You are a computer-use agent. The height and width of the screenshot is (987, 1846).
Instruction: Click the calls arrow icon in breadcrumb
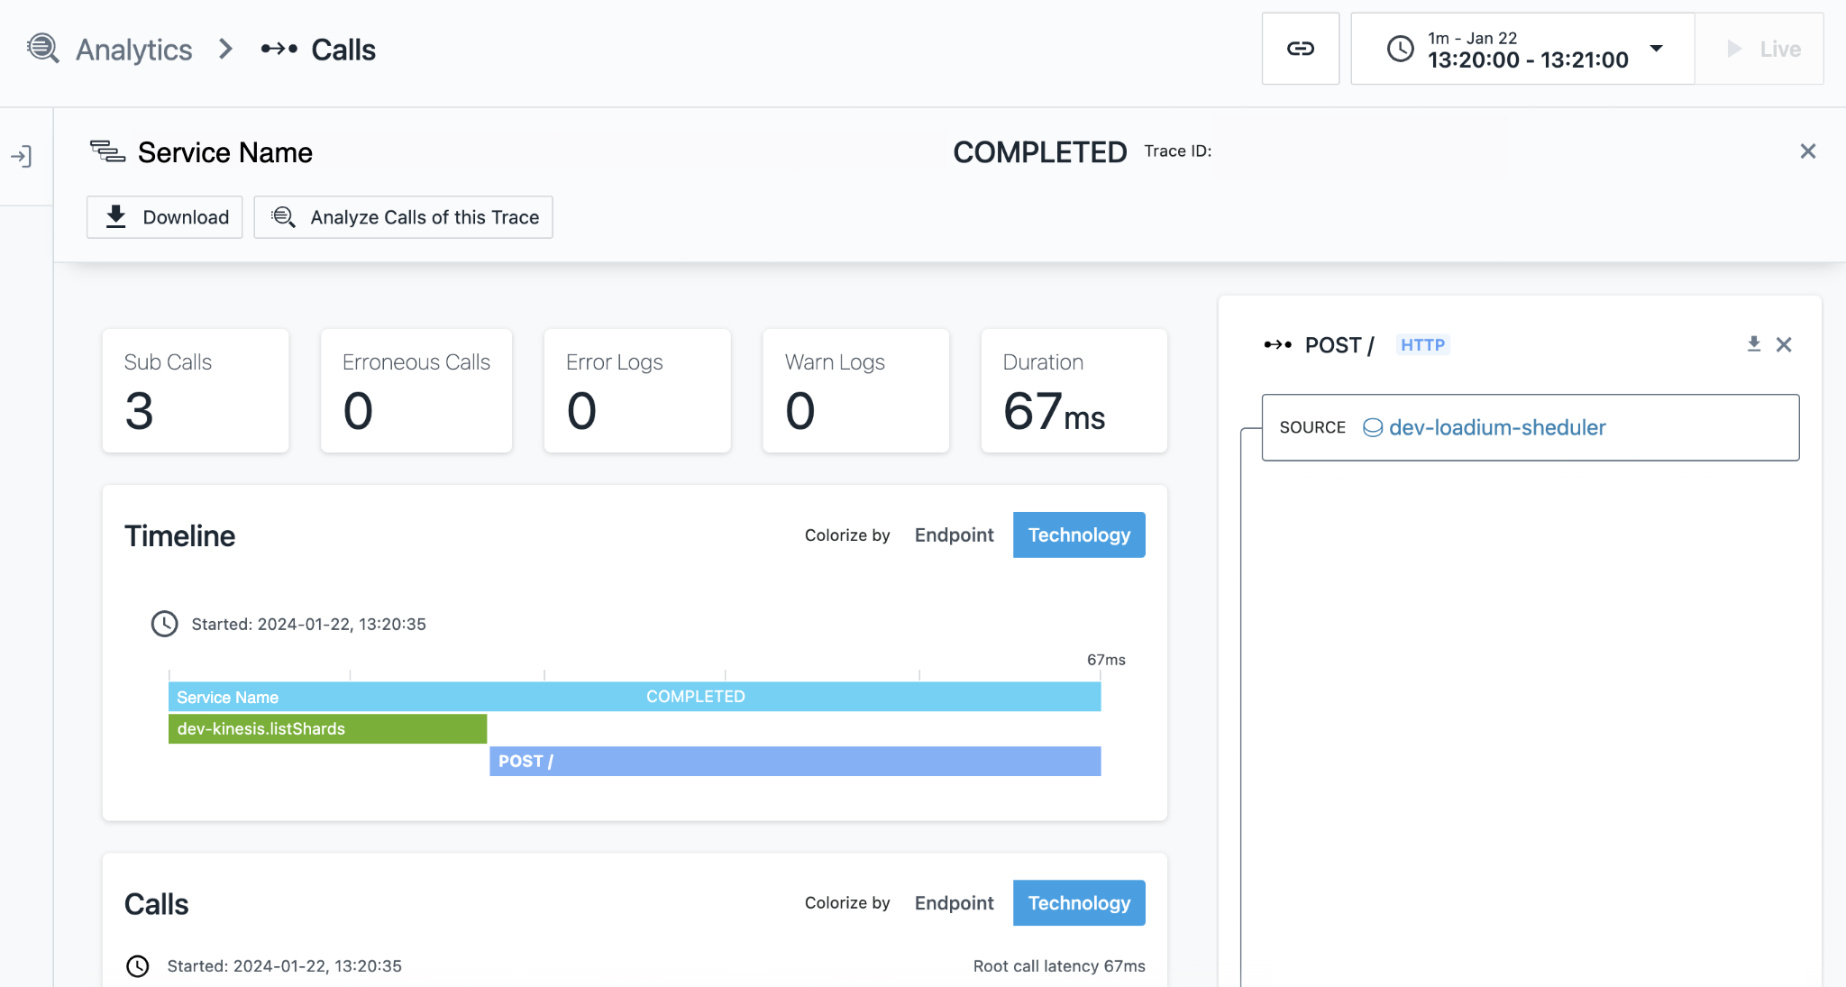[x=279, y=49]
